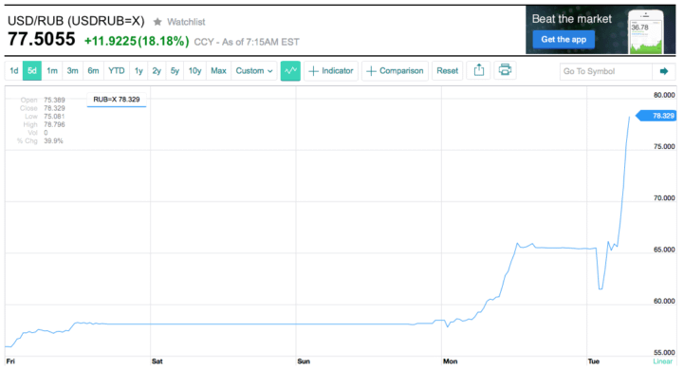Image resolution: width=684 pixels, height=370 pixels.
Task: Switch to the 1m time range
Action: tap(52, 71)
